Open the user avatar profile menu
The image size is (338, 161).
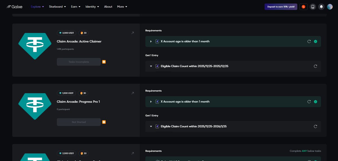click(x=330, y=7)
